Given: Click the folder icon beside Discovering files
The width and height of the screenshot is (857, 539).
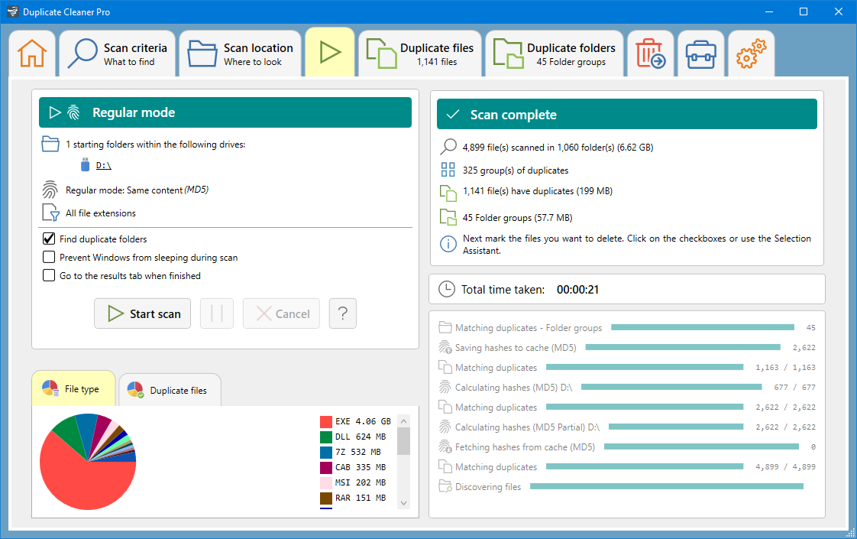Looking at the screenshot, I should click(x=445, y=486).
